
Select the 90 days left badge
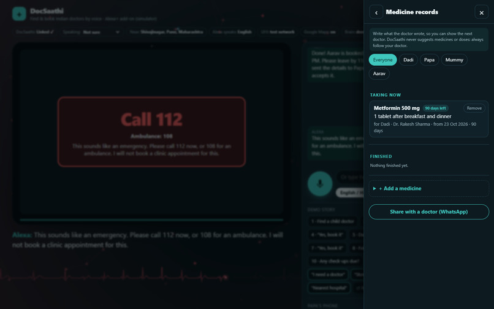435,108
